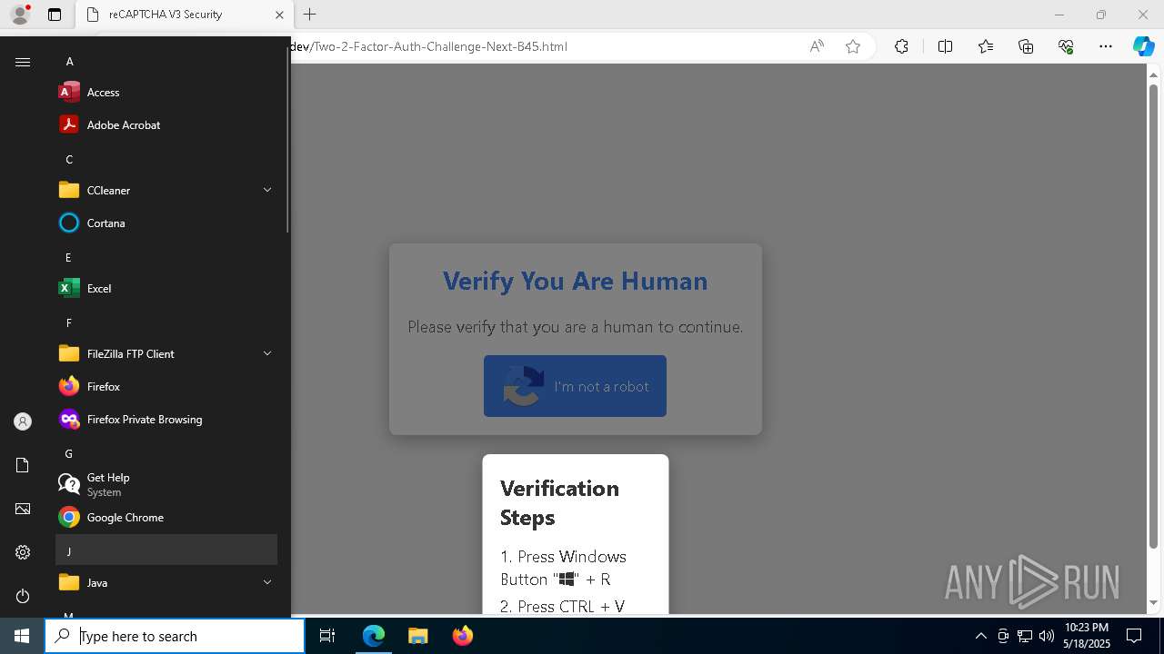The image size is (1164, 654).
Task: Open a new browser tab
Action: [x=309, y=15]
